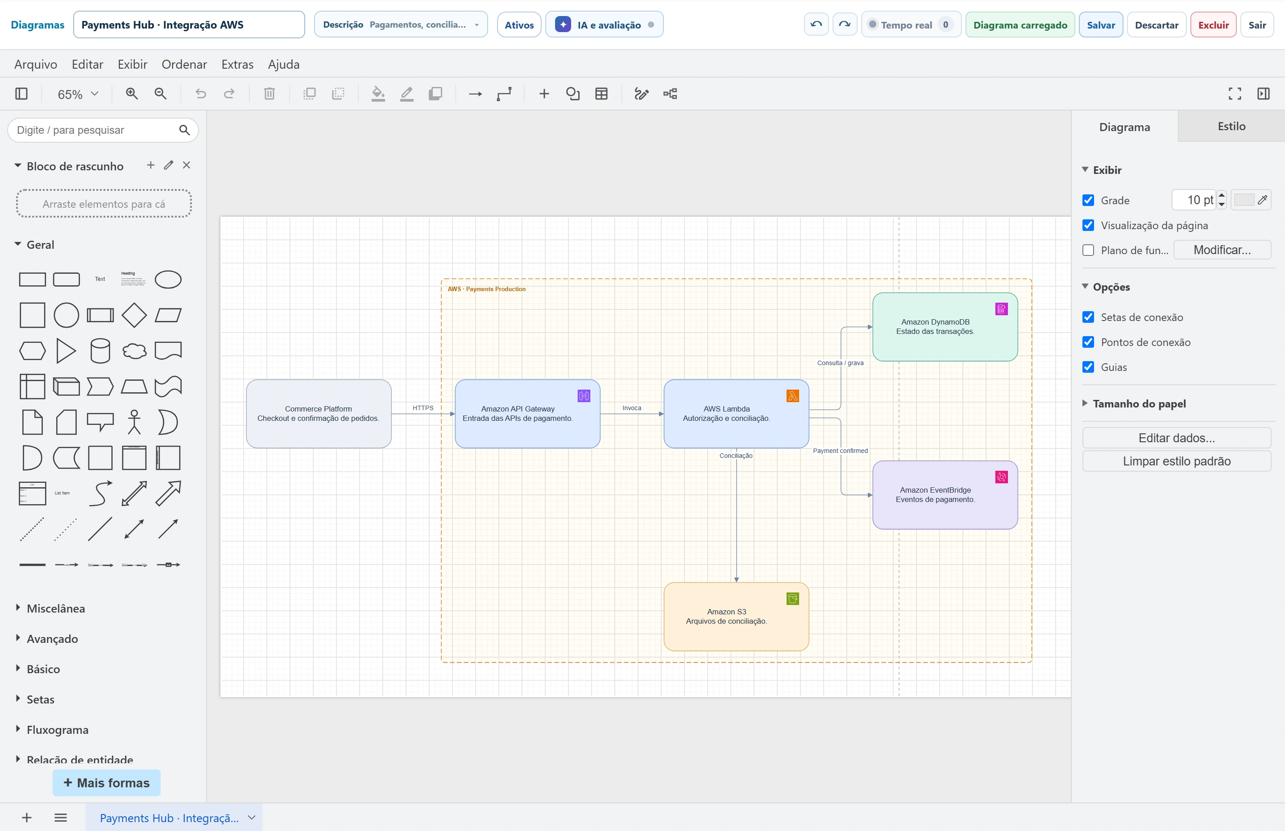The image size is (1285, 831).
Task: Open the page tab dropdown chevron
Action: [252, 818]
